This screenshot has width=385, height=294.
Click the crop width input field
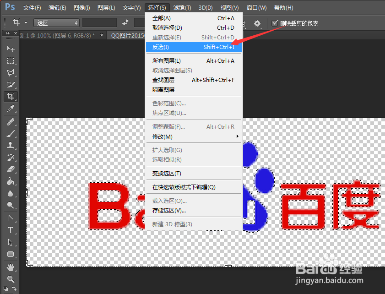[99, 22]
